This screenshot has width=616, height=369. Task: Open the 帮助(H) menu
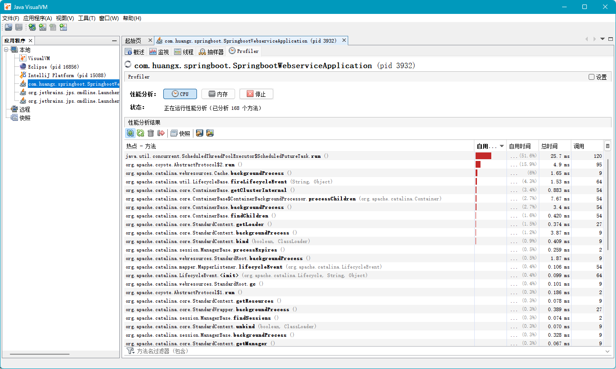tap(132, 18)
